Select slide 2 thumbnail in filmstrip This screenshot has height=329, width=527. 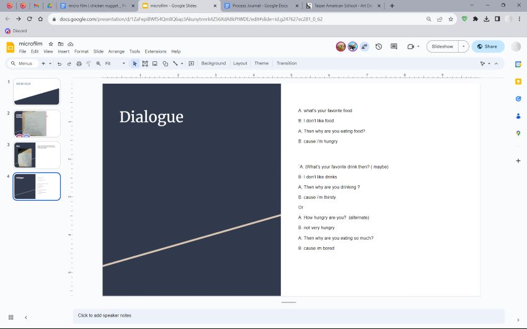point(37,123)
